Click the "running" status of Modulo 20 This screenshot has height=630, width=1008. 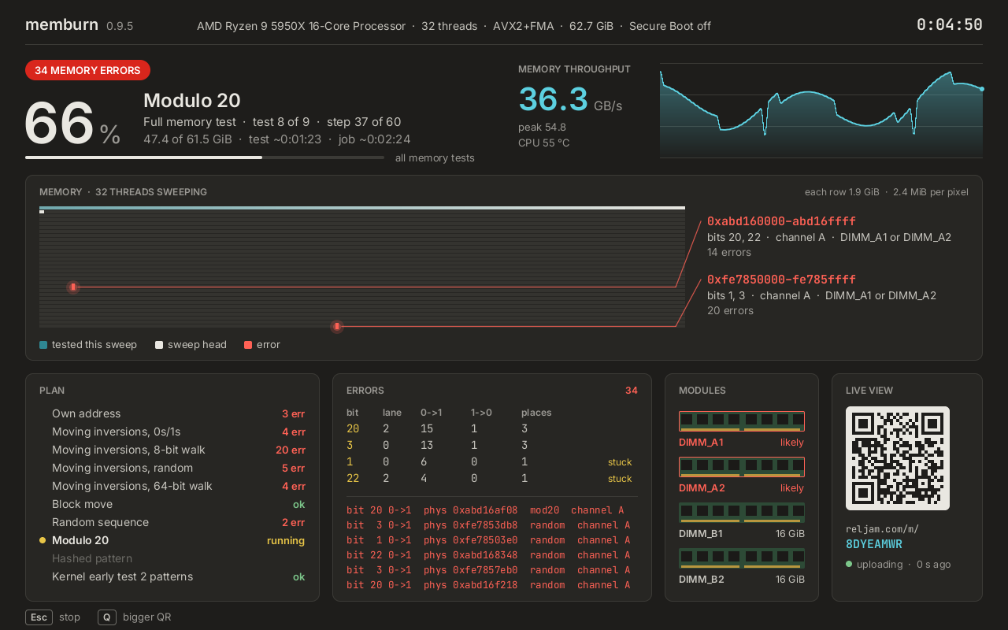click(286, 541)
